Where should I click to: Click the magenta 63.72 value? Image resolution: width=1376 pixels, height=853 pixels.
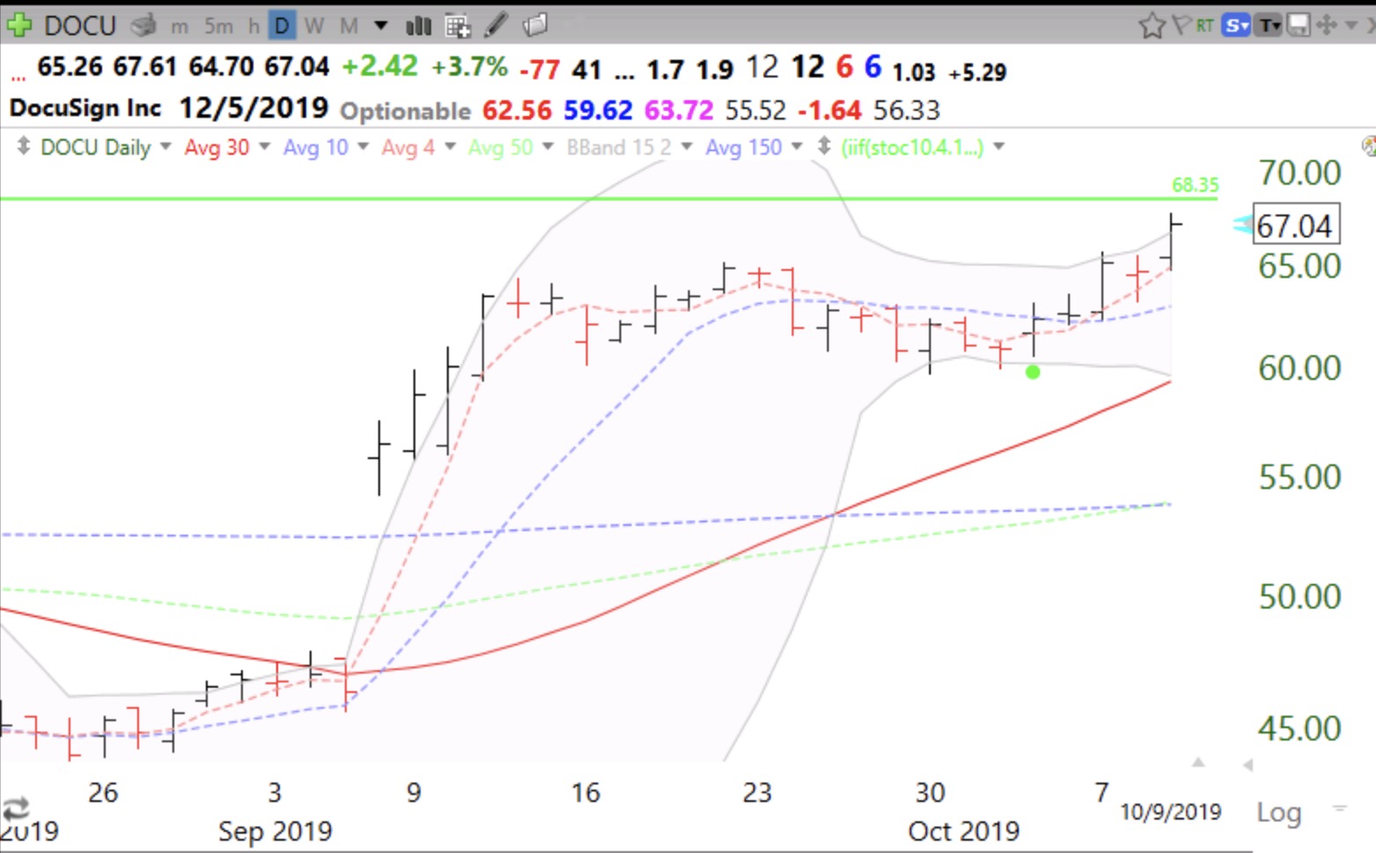pos(678,110)
